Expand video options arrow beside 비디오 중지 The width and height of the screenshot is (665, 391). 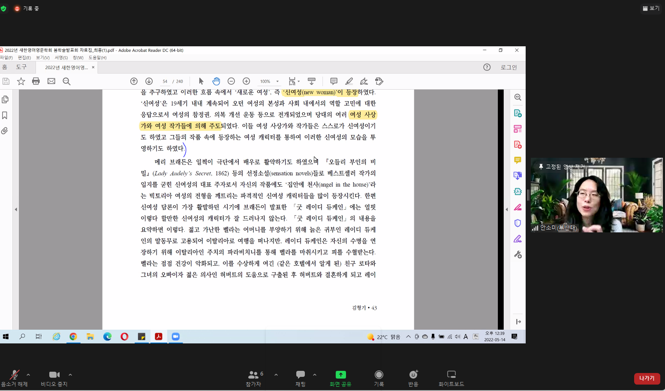click(x=70, y=375)
